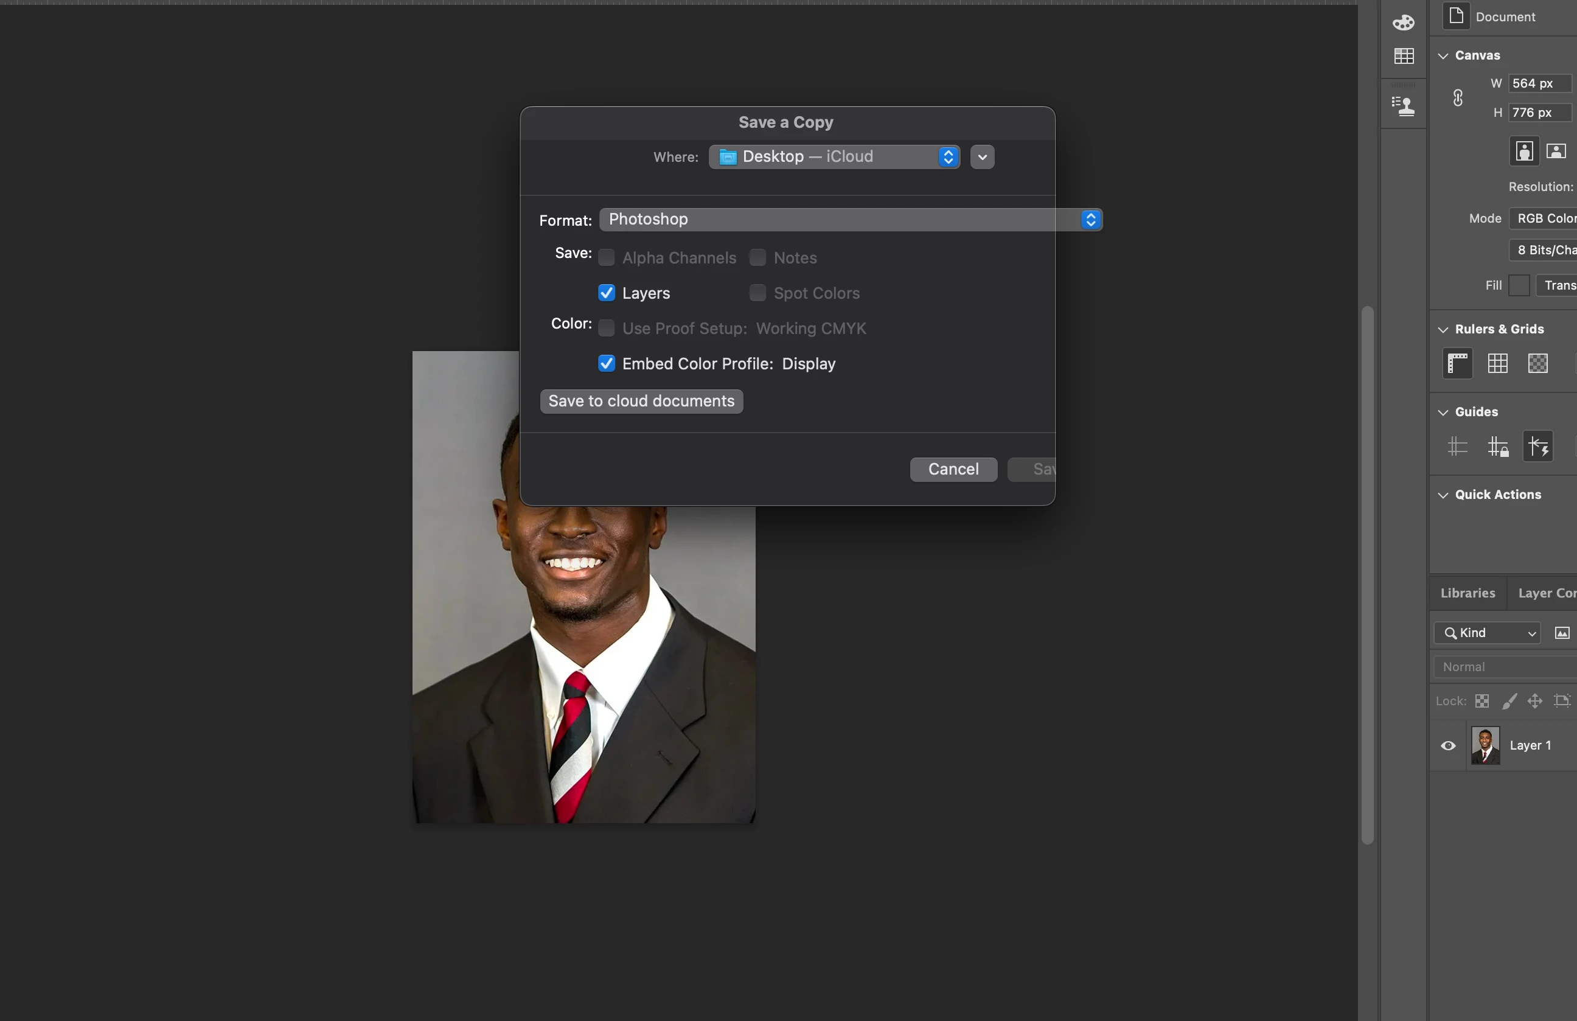The width and height of the screenshot is (1577, 1021).
Task: Click the Cancel button
Action: click(x=953, y=469)
